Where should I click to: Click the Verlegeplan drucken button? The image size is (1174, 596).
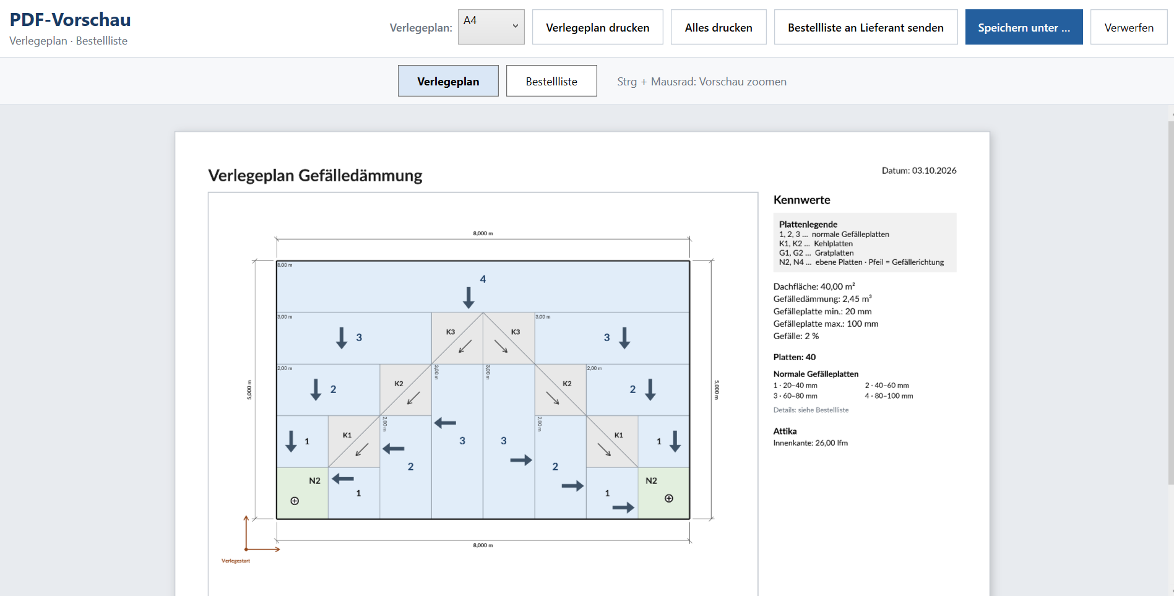pos(597,27)
